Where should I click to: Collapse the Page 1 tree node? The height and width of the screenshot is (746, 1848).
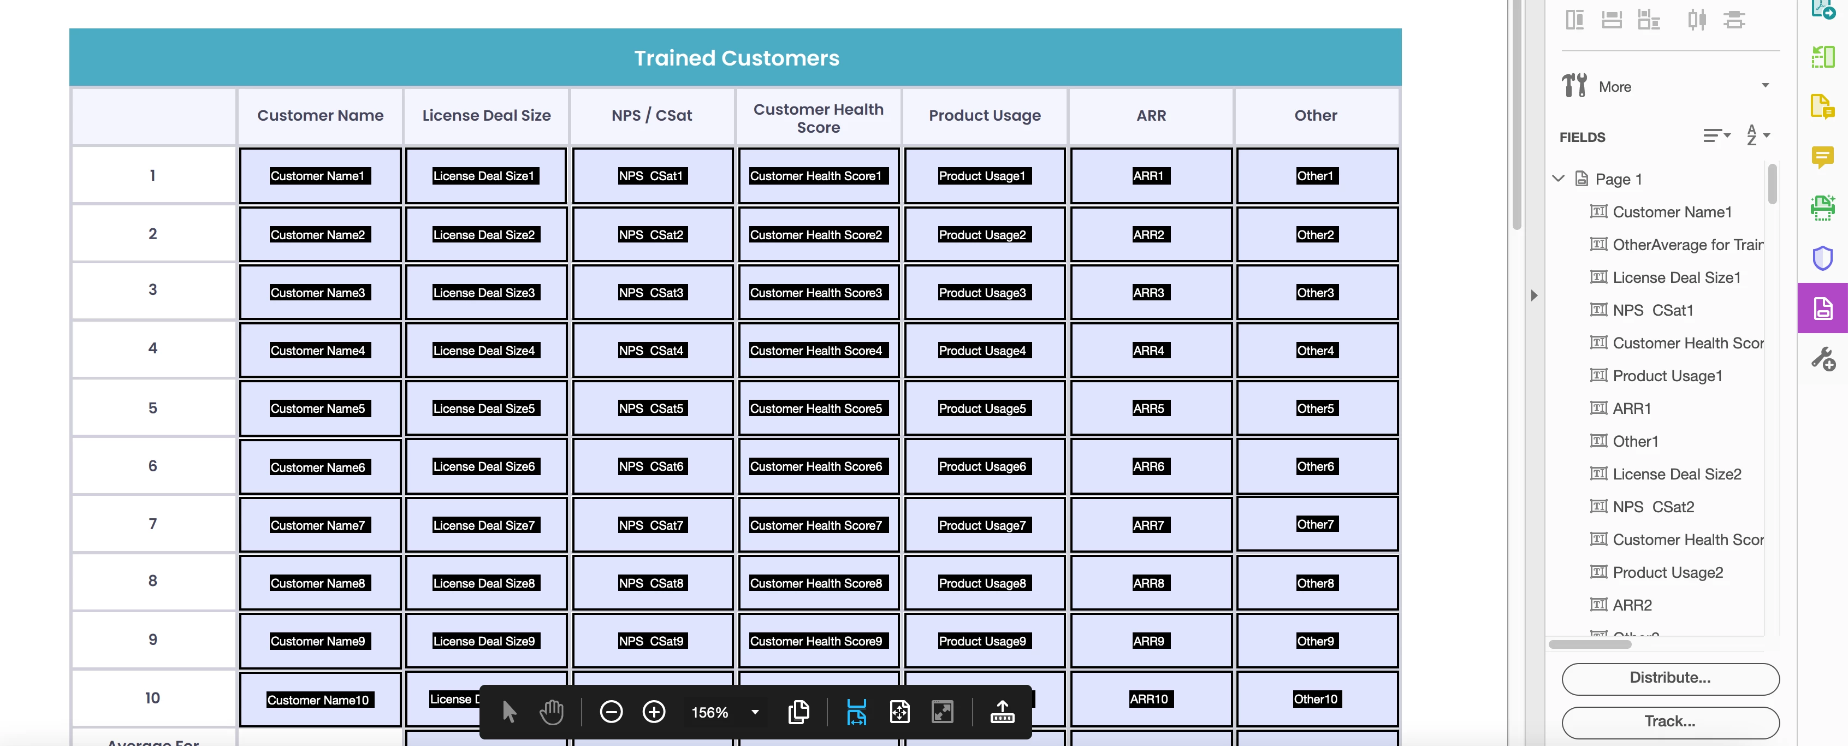(1558, 179)
